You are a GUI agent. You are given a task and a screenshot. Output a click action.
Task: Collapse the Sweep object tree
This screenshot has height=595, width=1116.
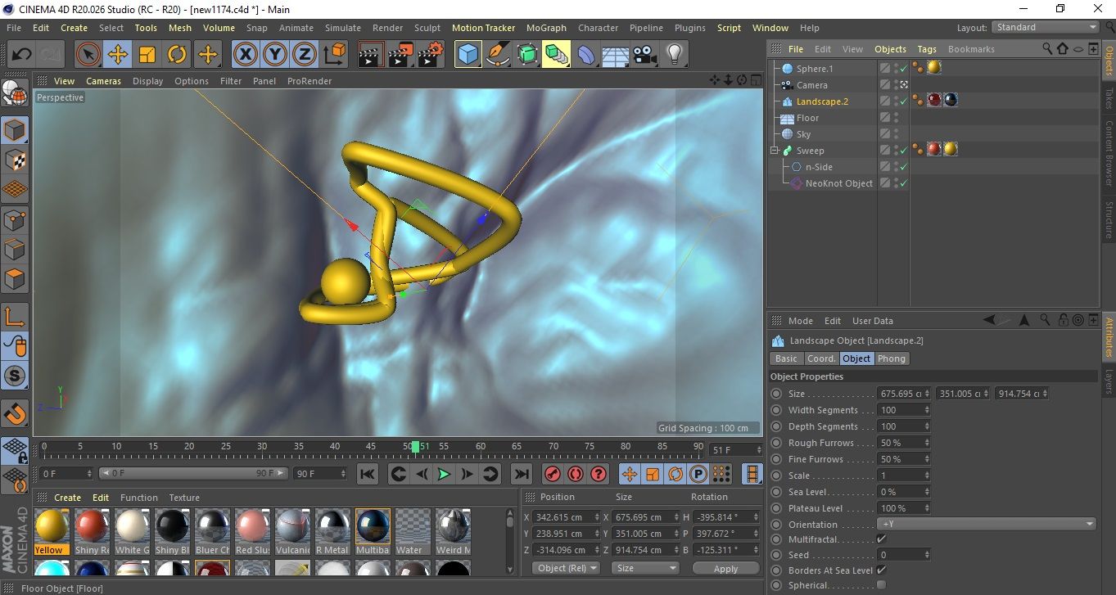click(x=775, y=151)
